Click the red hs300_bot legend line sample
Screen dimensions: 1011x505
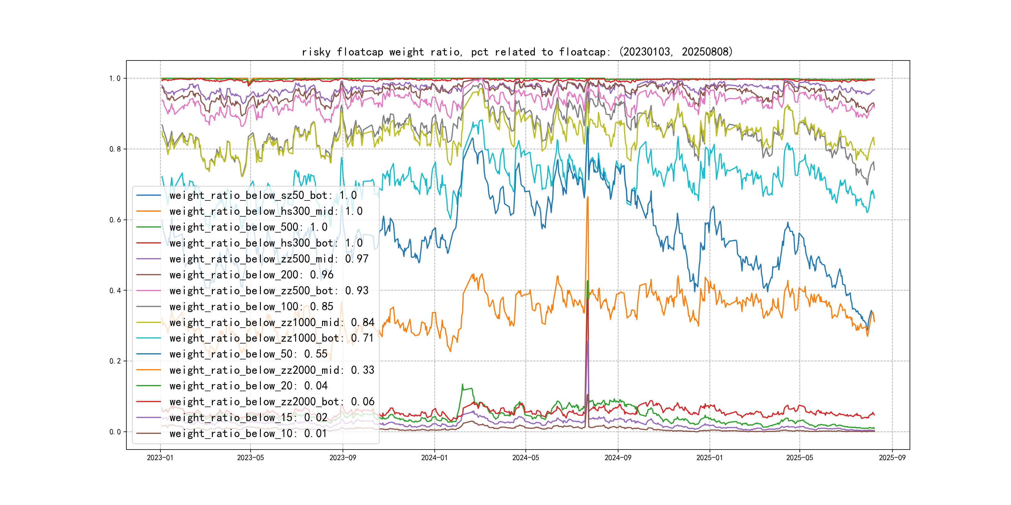149,243
